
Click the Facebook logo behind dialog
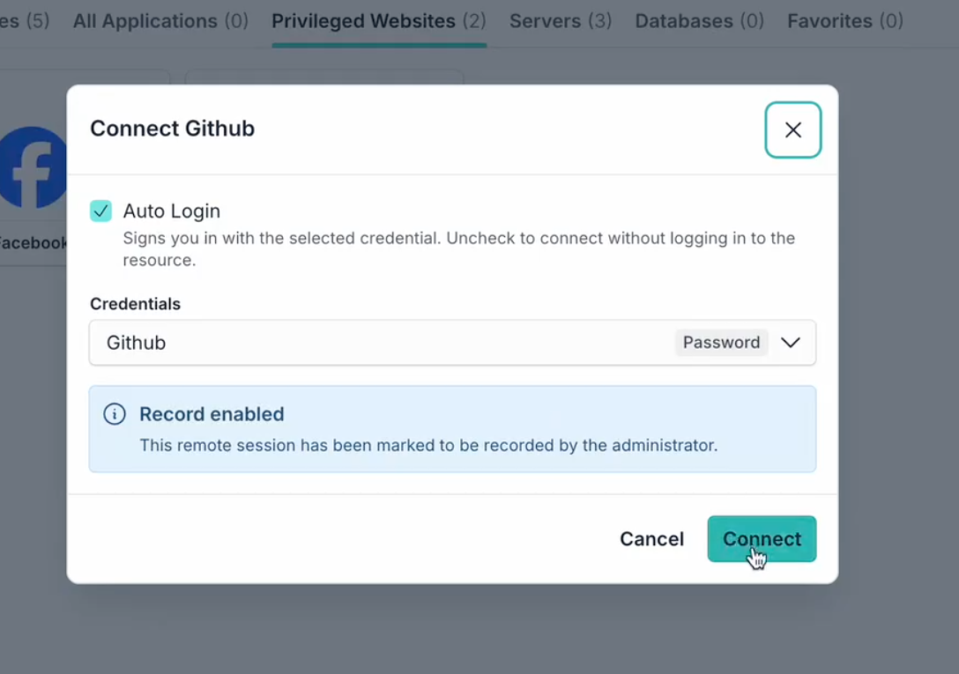[33, 167]
